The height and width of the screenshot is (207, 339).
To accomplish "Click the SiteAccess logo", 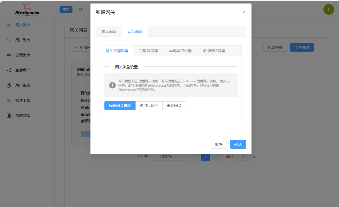I will coord(27,9).
